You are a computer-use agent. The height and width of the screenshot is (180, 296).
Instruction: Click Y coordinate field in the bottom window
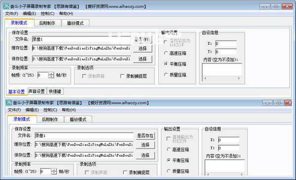228,148
